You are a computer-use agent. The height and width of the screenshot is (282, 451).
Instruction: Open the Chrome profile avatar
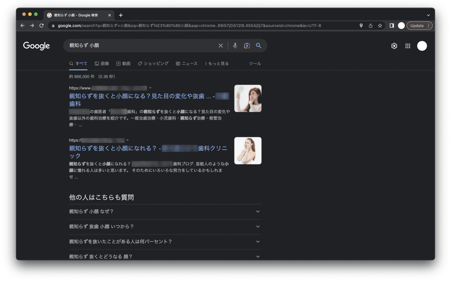coord(401,26)
